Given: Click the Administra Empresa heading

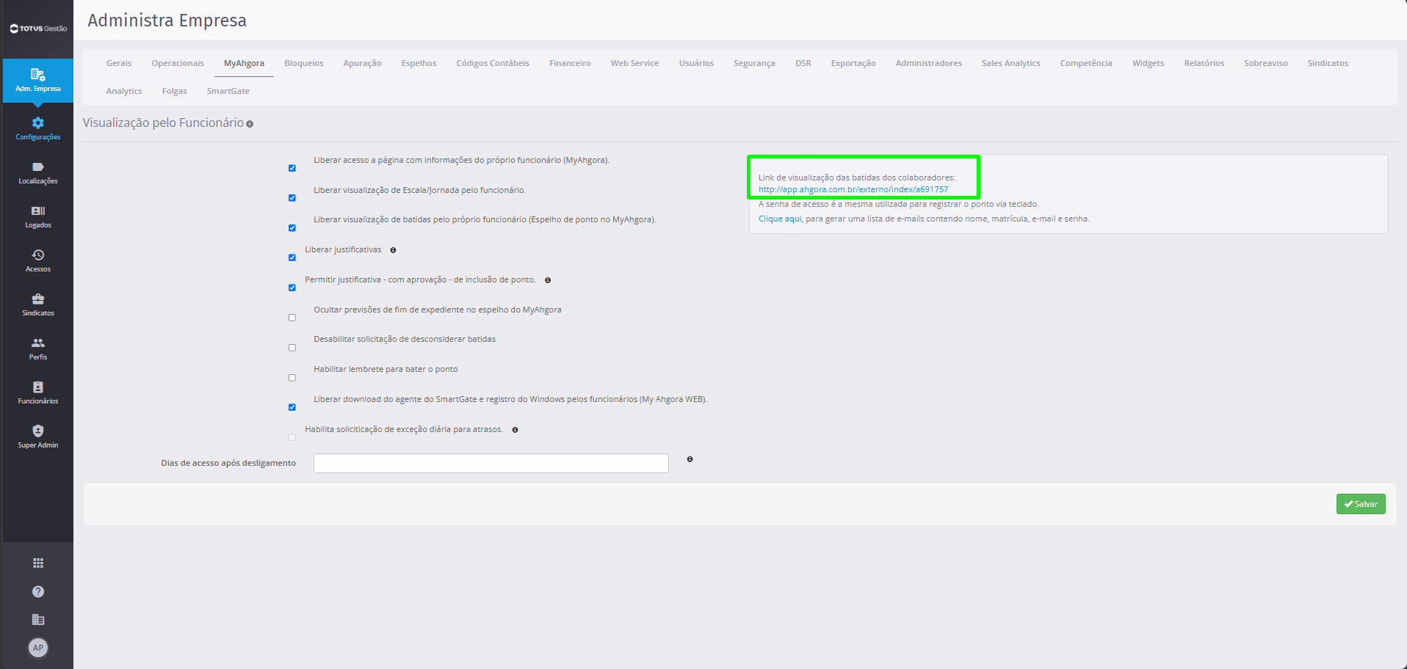Looking at the screenshot, I should [167, 21].
